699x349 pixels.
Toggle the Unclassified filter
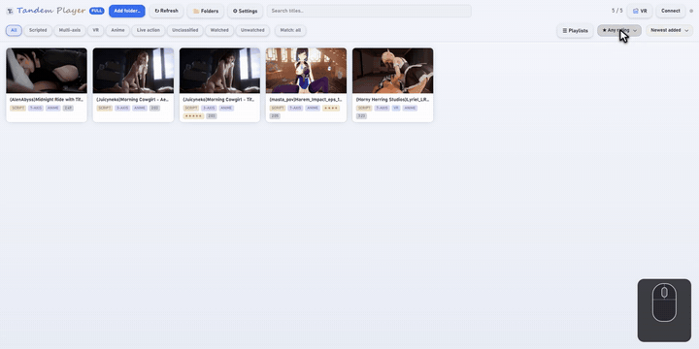point(185,30)
